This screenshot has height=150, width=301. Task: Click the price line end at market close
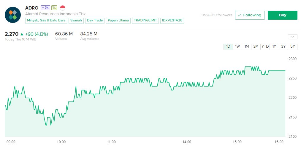click(x=285, y=71)
